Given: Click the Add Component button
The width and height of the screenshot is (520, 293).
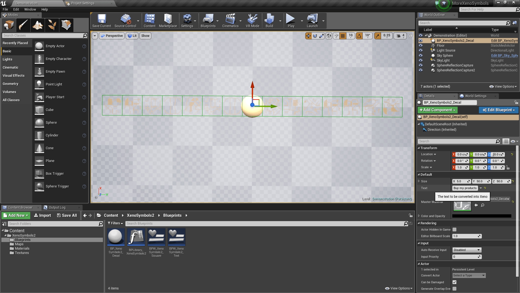Looking at the screenshot, I should point(437,110).
